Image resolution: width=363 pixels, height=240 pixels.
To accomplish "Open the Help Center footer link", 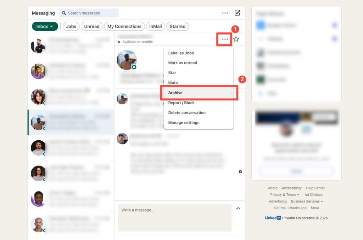I will pos(315,188).
